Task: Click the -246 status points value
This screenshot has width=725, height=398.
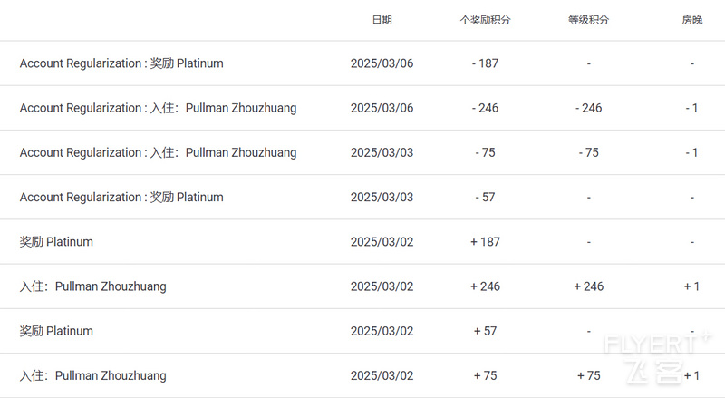Action: tap(588, 108)
